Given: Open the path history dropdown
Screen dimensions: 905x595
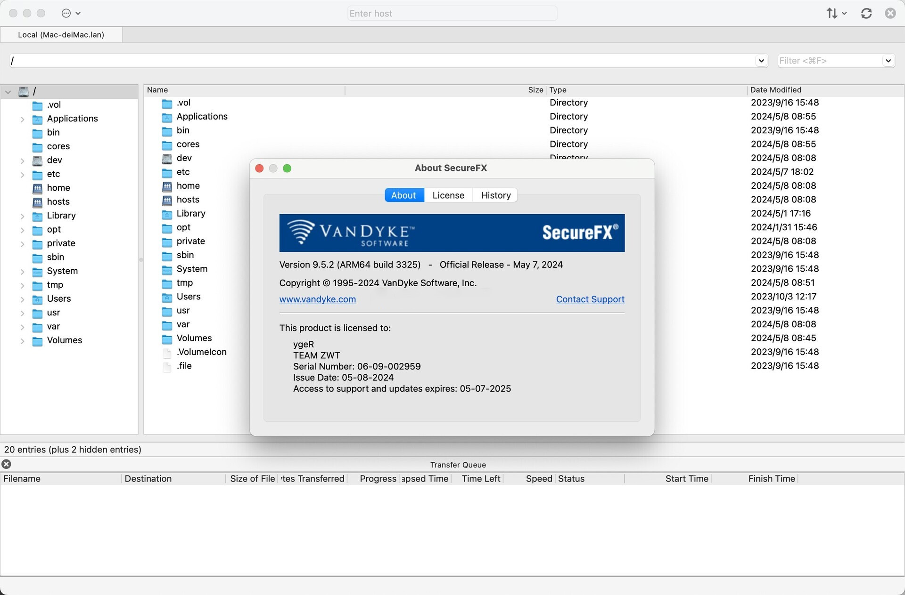Looking at the screenshot, I should (761, 61).
